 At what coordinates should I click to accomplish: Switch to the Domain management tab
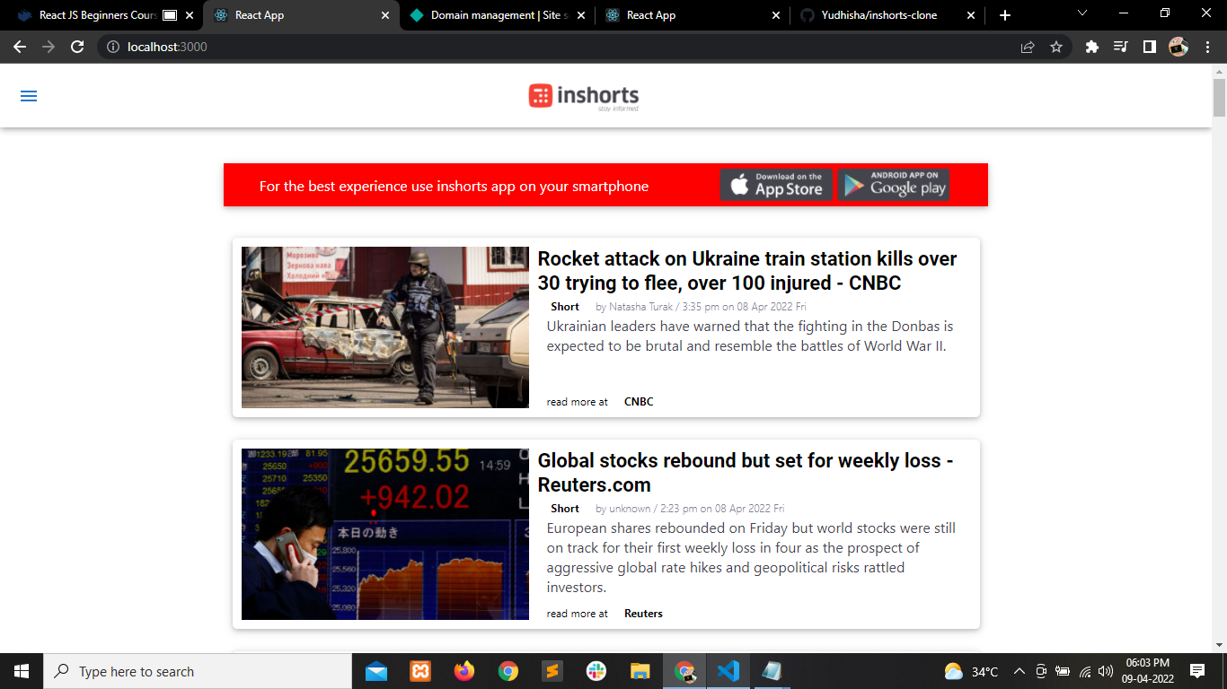(x=497, y=14)
